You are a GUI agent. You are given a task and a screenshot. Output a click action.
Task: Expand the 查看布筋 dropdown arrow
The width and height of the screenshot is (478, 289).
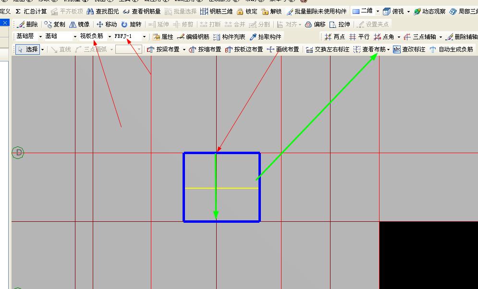388,49
